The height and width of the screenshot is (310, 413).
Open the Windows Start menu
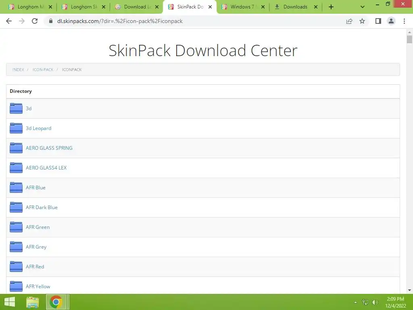[10, 302]
